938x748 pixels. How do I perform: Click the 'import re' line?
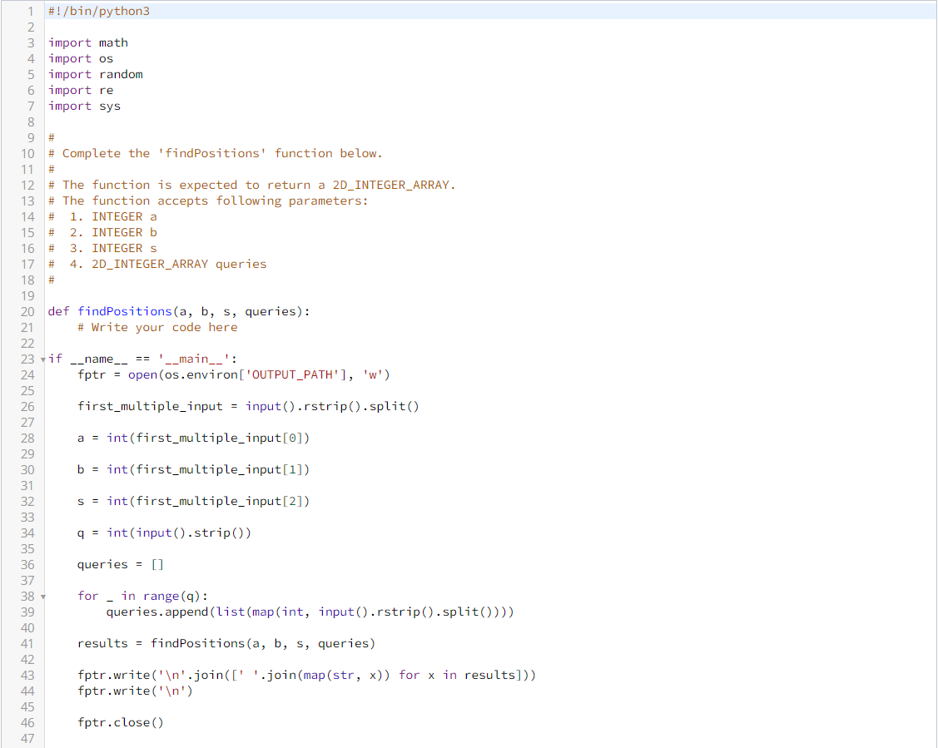click(x=81, y=91)
